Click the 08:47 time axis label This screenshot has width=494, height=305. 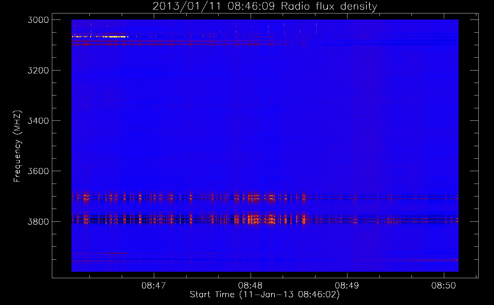pos(154,286)
